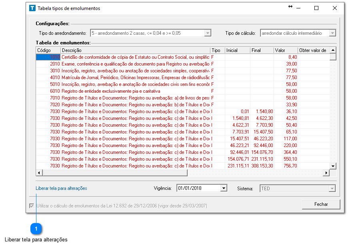Click Final cell 15.407,50
348x249 pixels.
point(262,132)
